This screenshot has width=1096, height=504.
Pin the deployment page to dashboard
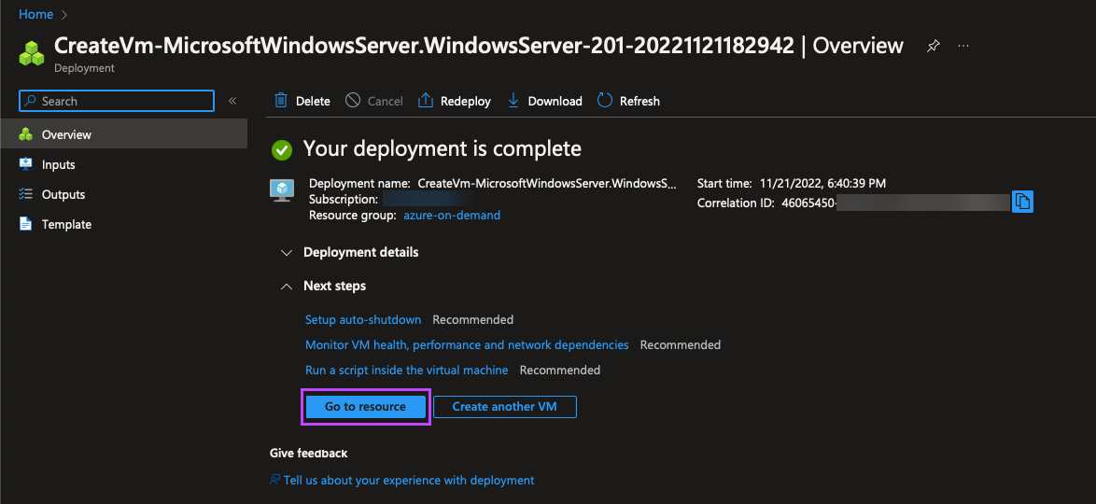point(933,46)
